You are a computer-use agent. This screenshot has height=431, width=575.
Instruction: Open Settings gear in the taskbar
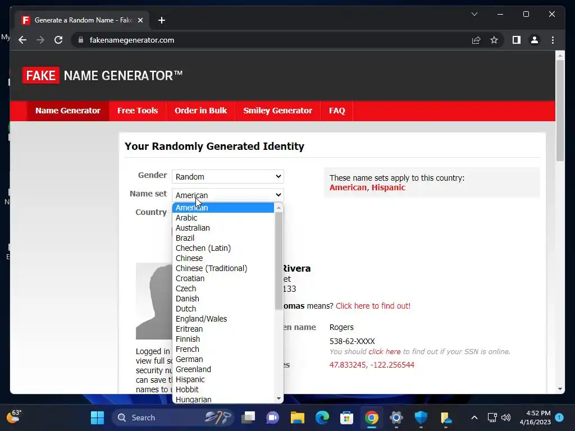click(396, 418)
